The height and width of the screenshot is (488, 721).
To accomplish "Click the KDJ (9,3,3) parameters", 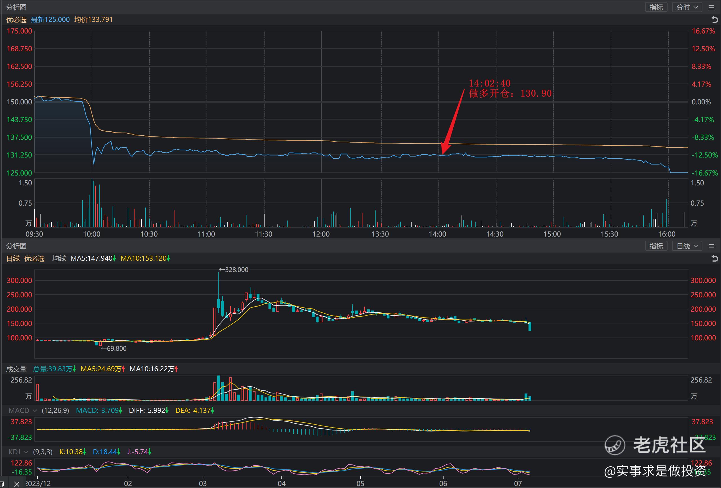I will [43, 452].
